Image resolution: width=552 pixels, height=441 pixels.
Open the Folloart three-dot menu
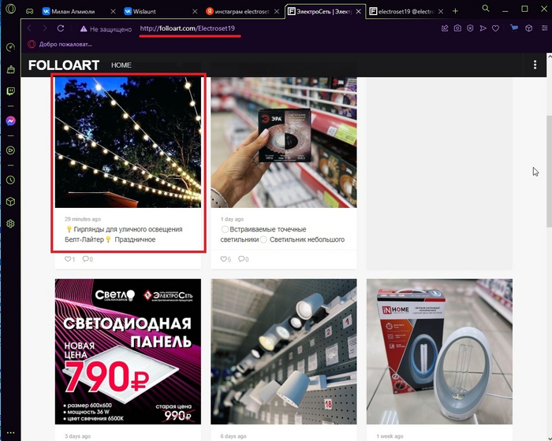[535, 65]
